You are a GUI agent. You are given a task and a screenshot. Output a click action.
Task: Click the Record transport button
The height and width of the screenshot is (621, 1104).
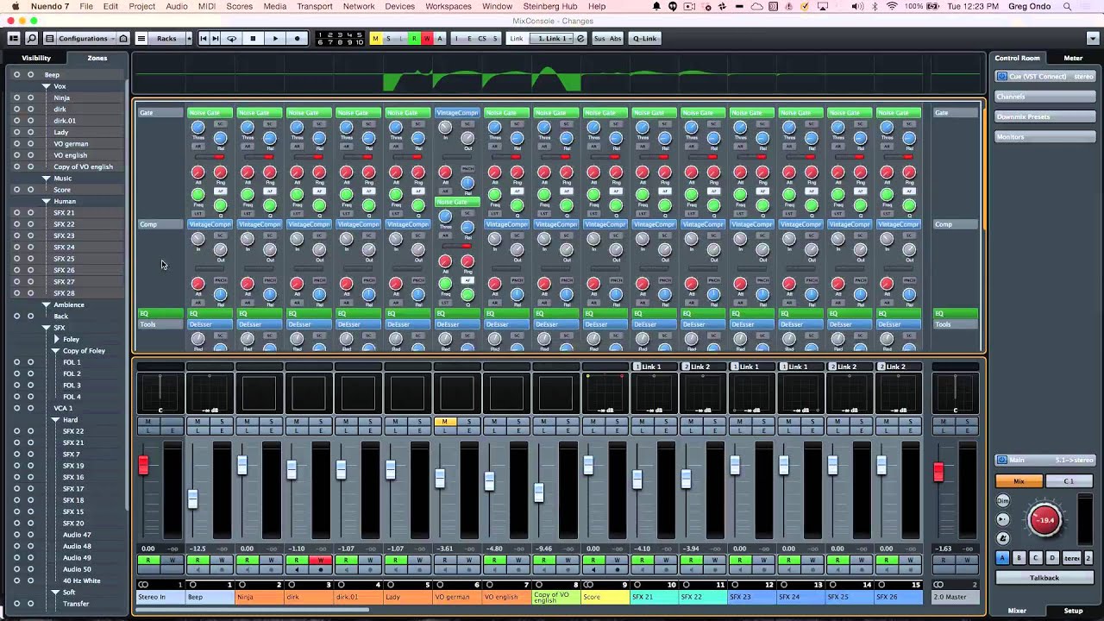pos(298,38)
